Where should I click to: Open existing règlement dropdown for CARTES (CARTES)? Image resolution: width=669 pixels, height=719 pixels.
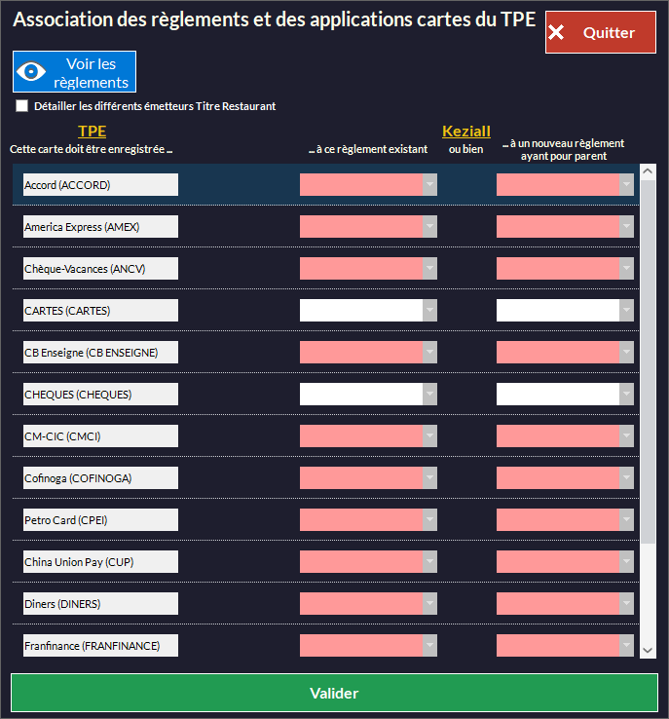(428, 311)
